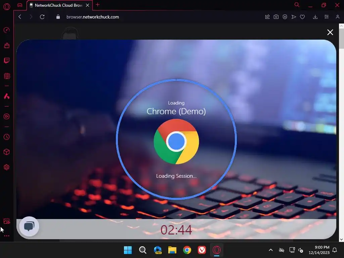344x258 pixels.
Task: Open GX Corner gamepad icon
Action: coord(20,5)
